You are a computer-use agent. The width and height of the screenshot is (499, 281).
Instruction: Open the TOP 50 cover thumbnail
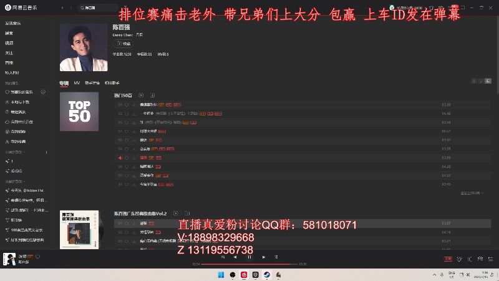79,112
